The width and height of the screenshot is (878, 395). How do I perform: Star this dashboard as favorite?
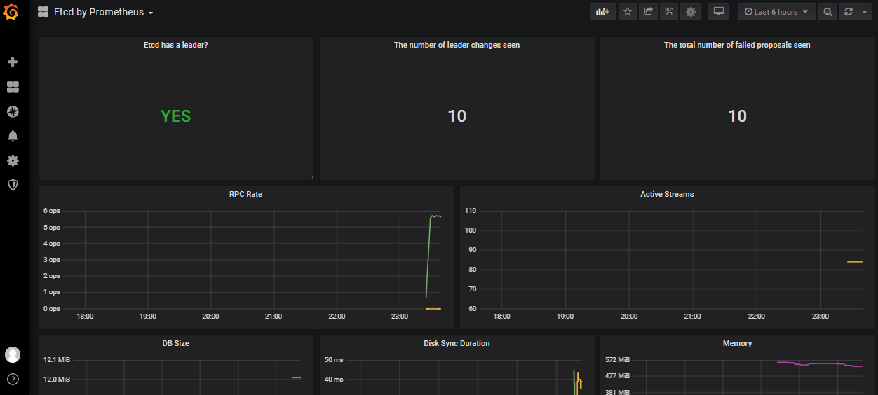click(x=628, y=12)
